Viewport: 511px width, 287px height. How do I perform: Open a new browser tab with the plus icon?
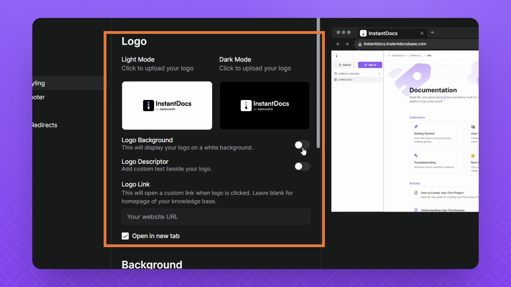[x=432, y=33]
